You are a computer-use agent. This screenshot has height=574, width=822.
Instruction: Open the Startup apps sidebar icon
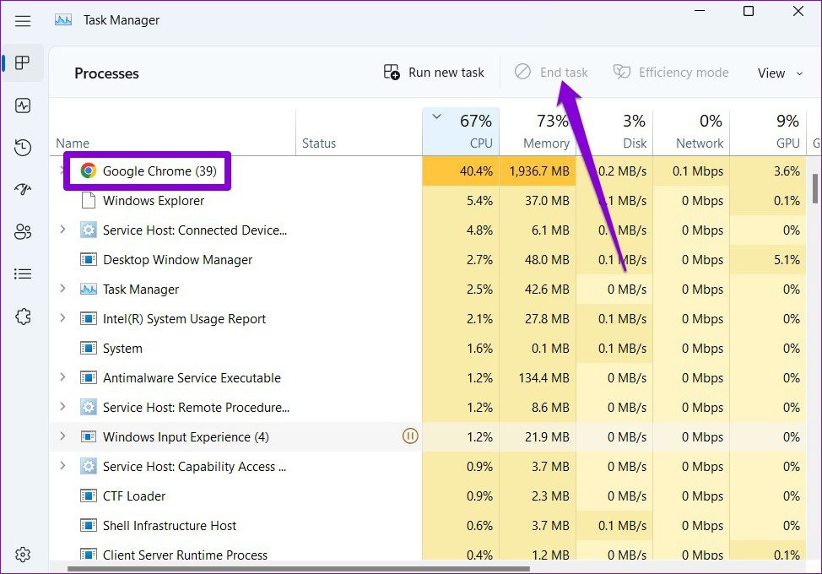pos(23,190)
